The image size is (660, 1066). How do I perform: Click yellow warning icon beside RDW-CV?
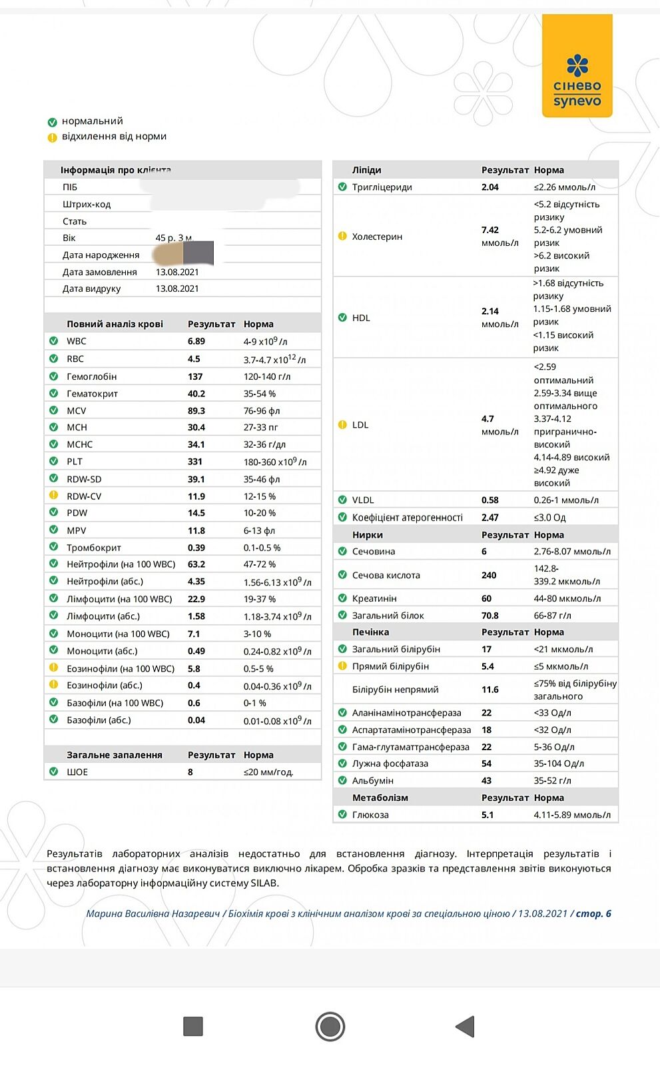click(53, 496)
